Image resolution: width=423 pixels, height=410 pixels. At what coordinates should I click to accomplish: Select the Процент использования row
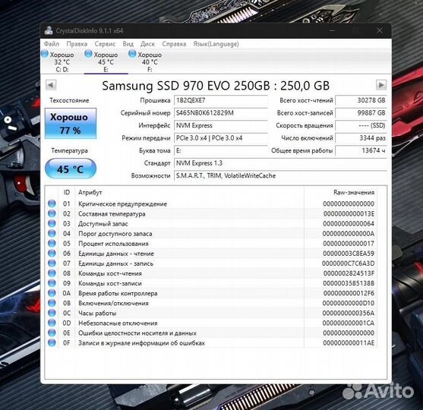coord(211,243)
